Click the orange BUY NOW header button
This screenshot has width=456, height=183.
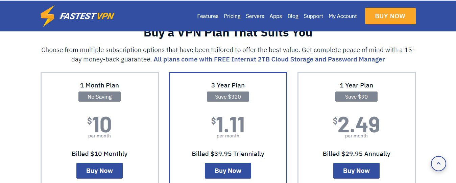(390, 16)
